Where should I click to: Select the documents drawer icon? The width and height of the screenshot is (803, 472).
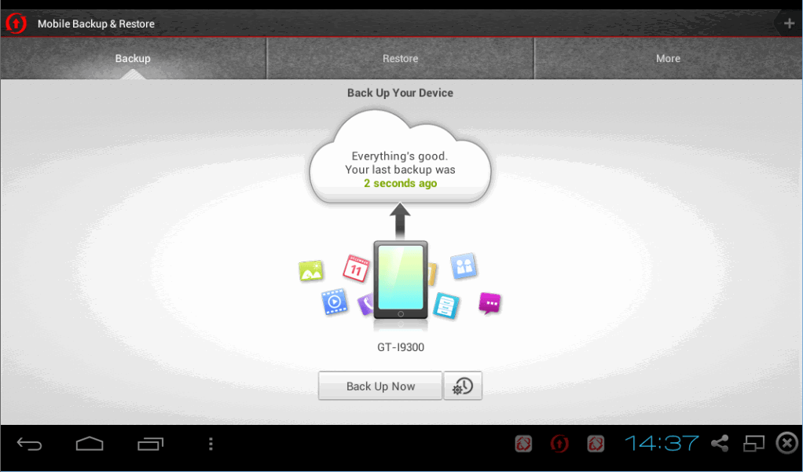(x=446, y=307)
